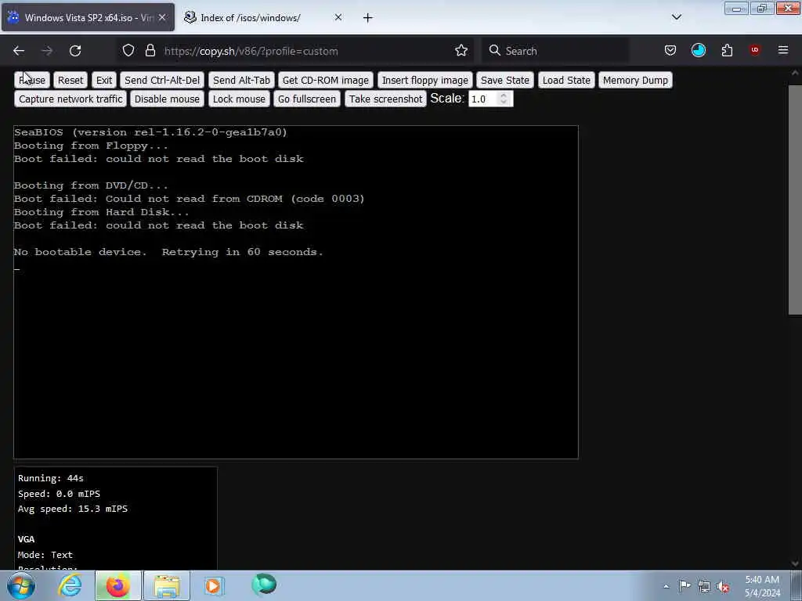Open the muted volume tray icon

click(x=723, y=586)
